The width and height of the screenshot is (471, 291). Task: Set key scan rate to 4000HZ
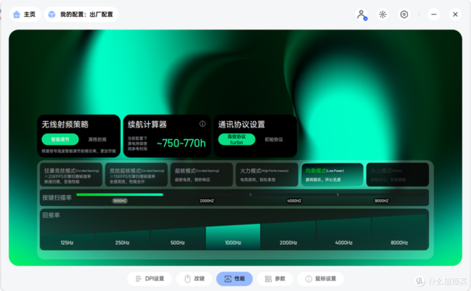294,201
